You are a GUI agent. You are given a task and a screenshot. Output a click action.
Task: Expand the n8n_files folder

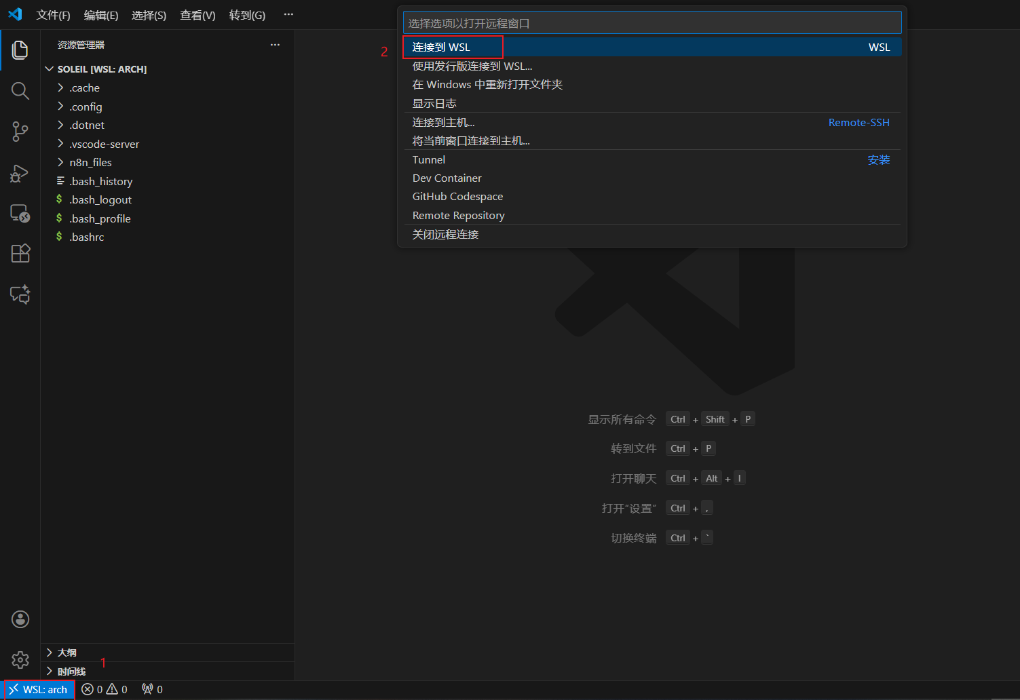pos(90,163)
